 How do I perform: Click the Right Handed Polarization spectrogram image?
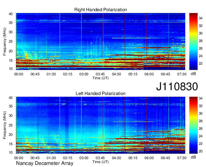pyautogui.click(x=101, y=41)
